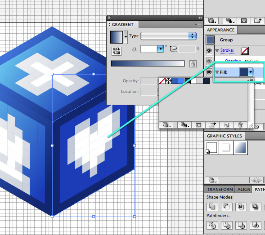Click the gradient Location input field
This screenshot has height=235, width=265.
pyautogui.click(x=149, y=92)
